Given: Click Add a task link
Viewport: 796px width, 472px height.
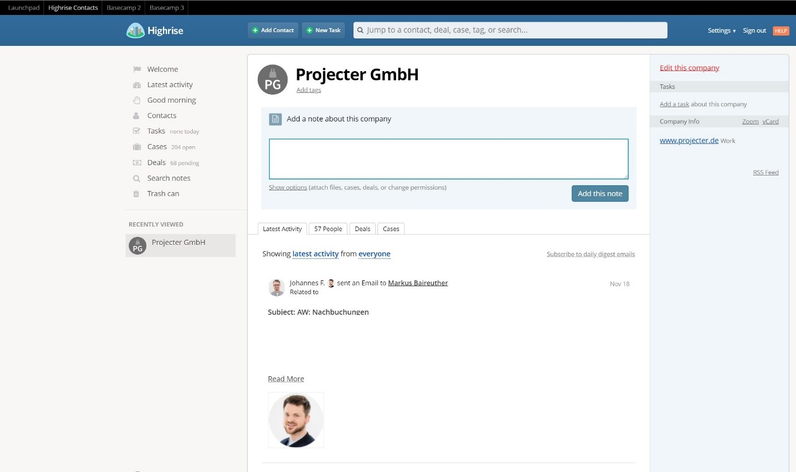Looking at the screenshot, I should [674, 104].
